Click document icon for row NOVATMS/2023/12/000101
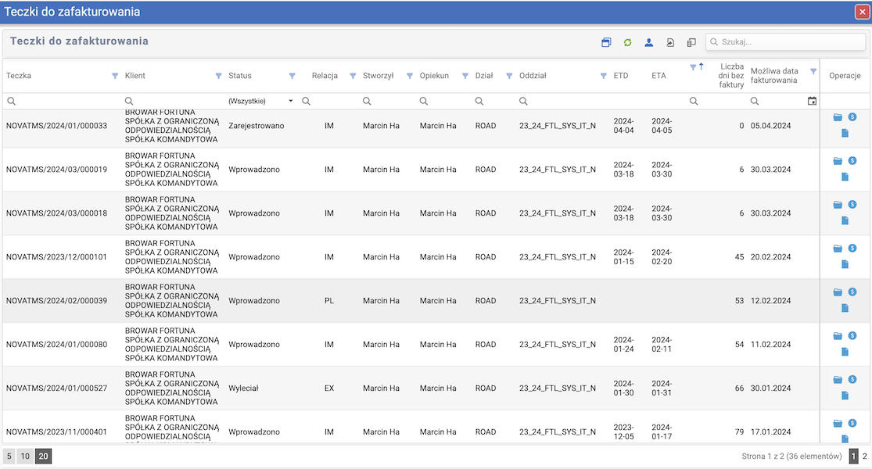 click(x=845, y=264)
